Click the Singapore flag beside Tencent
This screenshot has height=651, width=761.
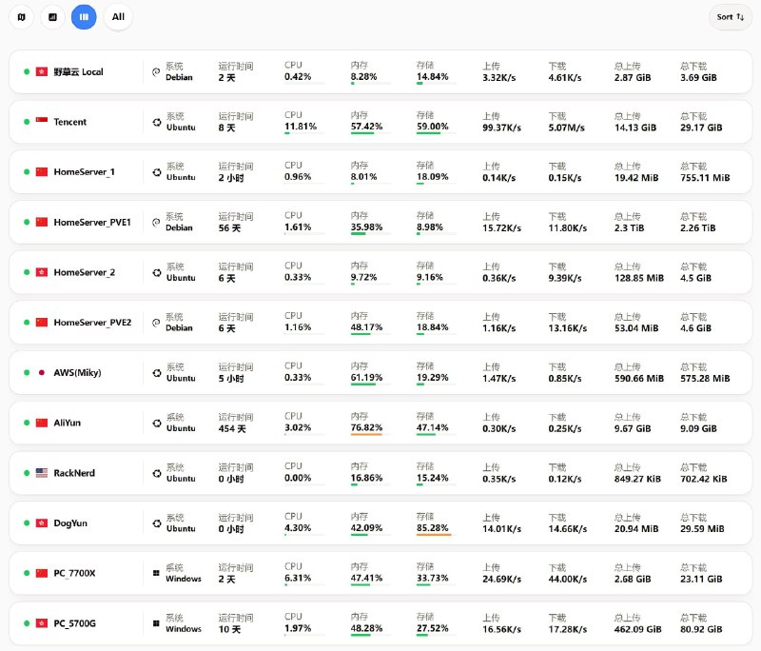point(41,122)
